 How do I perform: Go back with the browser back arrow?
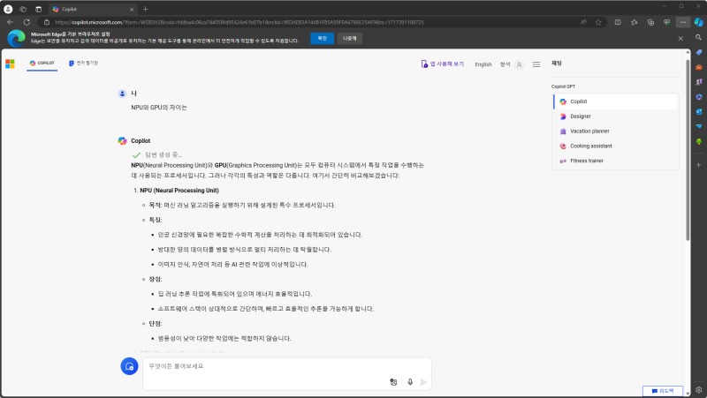tap(11, 22)
